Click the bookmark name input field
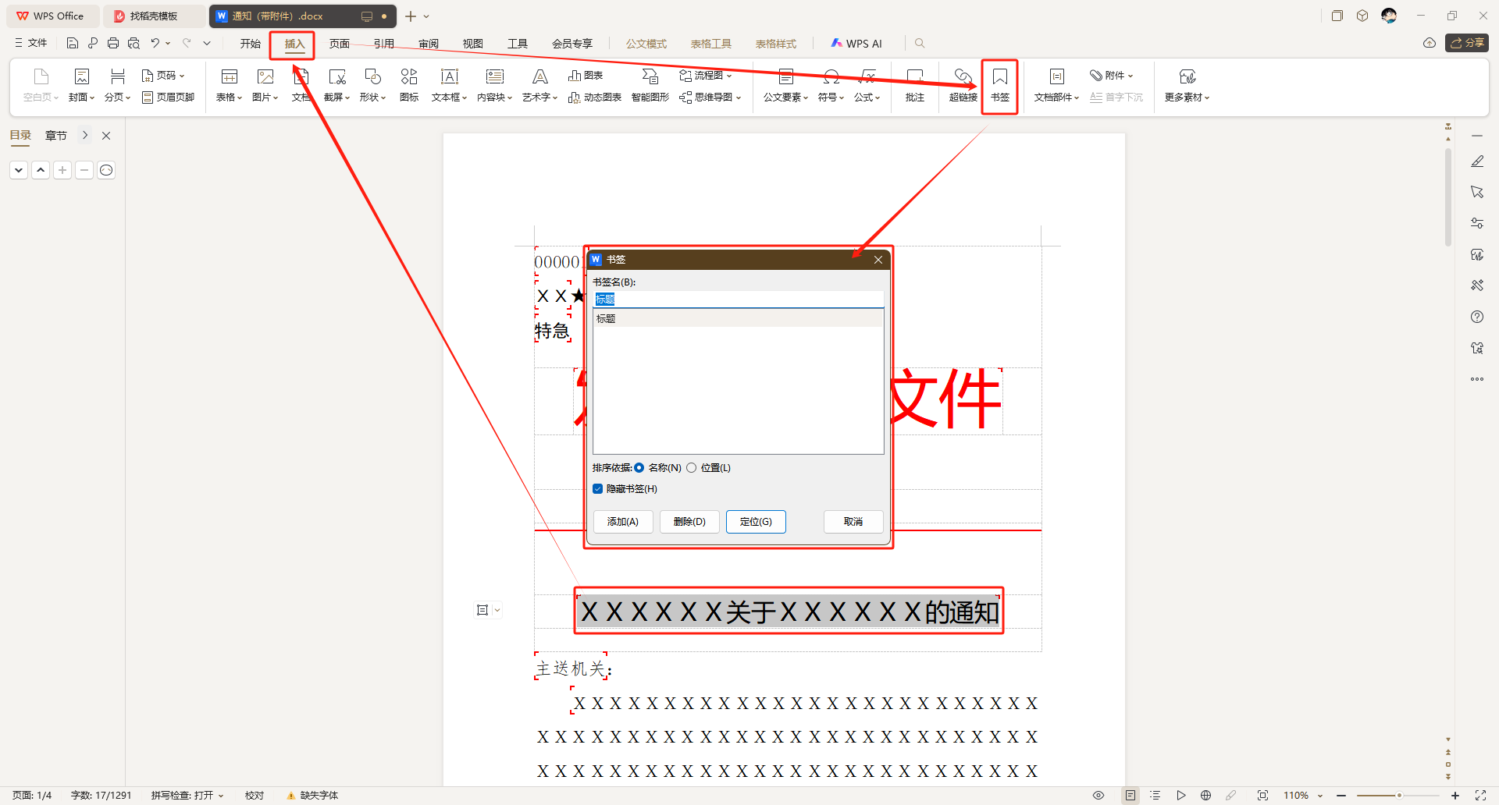The height and width of the screenshot is (805, 1499). click(738, 300)
